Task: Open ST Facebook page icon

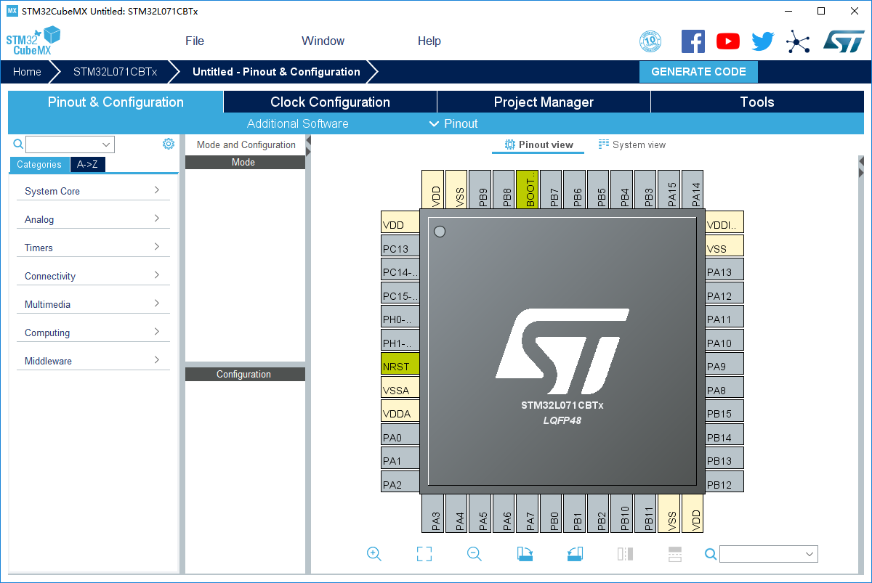Action: [x=693, y=41]
